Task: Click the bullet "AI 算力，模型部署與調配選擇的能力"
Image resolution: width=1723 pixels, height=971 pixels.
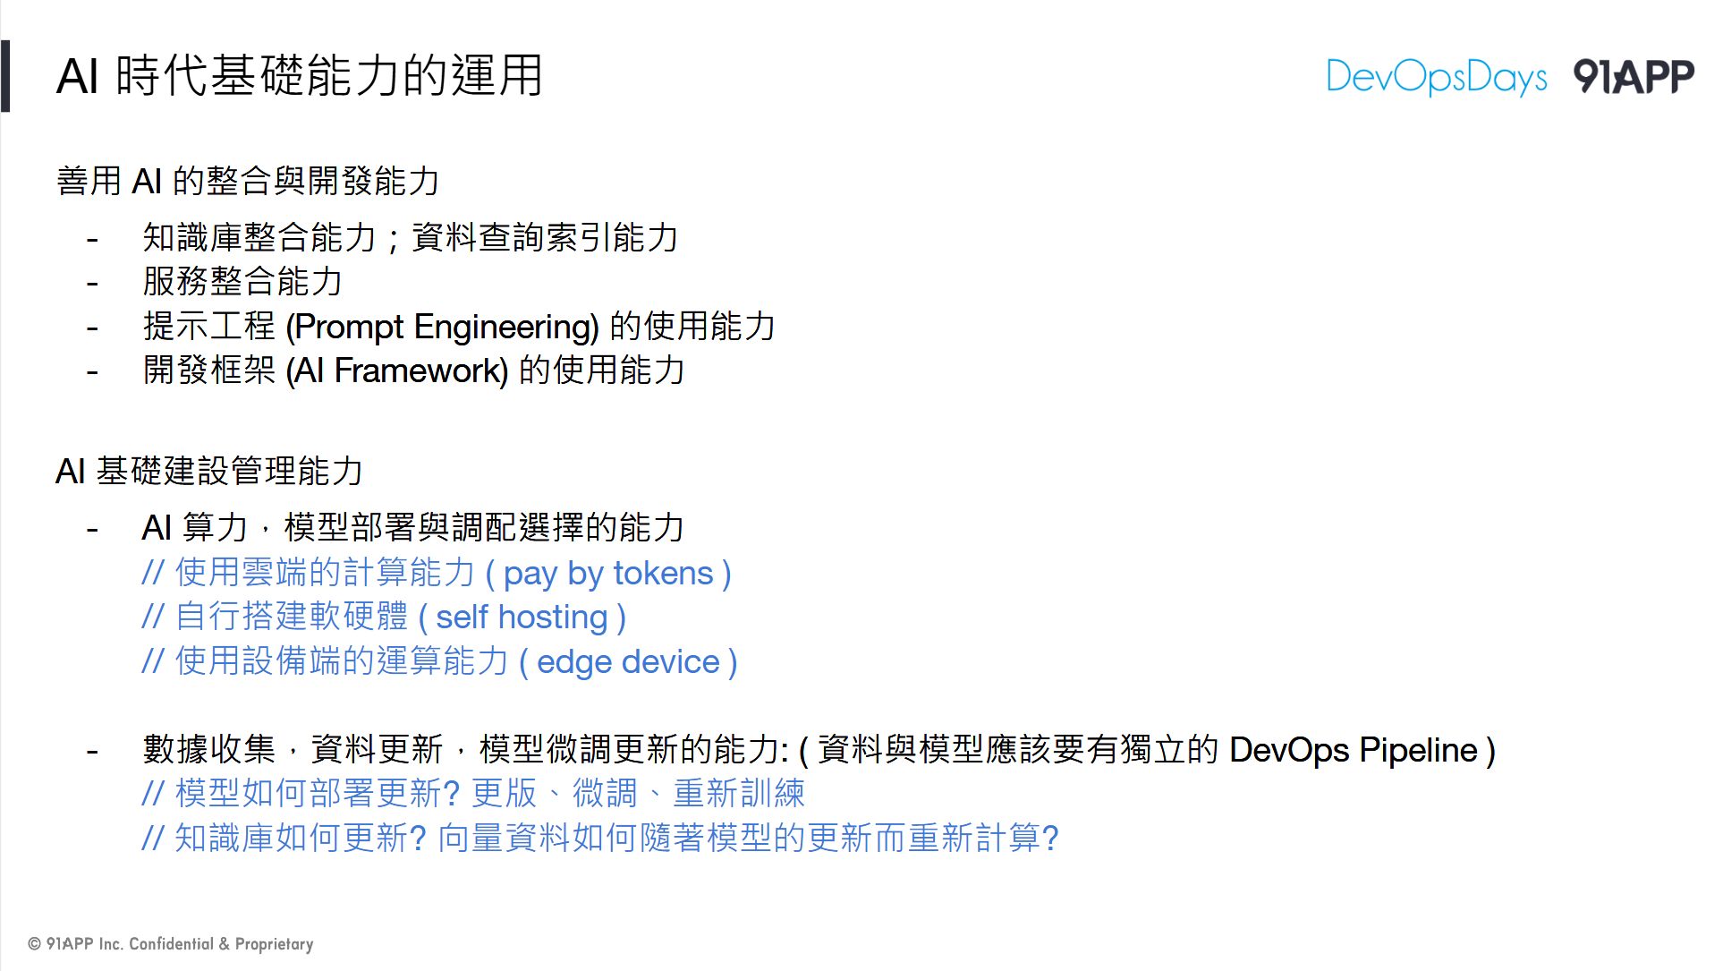Action: point(412,528)
